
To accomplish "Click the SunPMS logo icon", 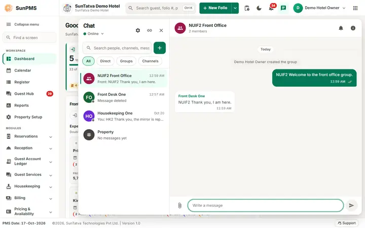I will pos(9,8).
